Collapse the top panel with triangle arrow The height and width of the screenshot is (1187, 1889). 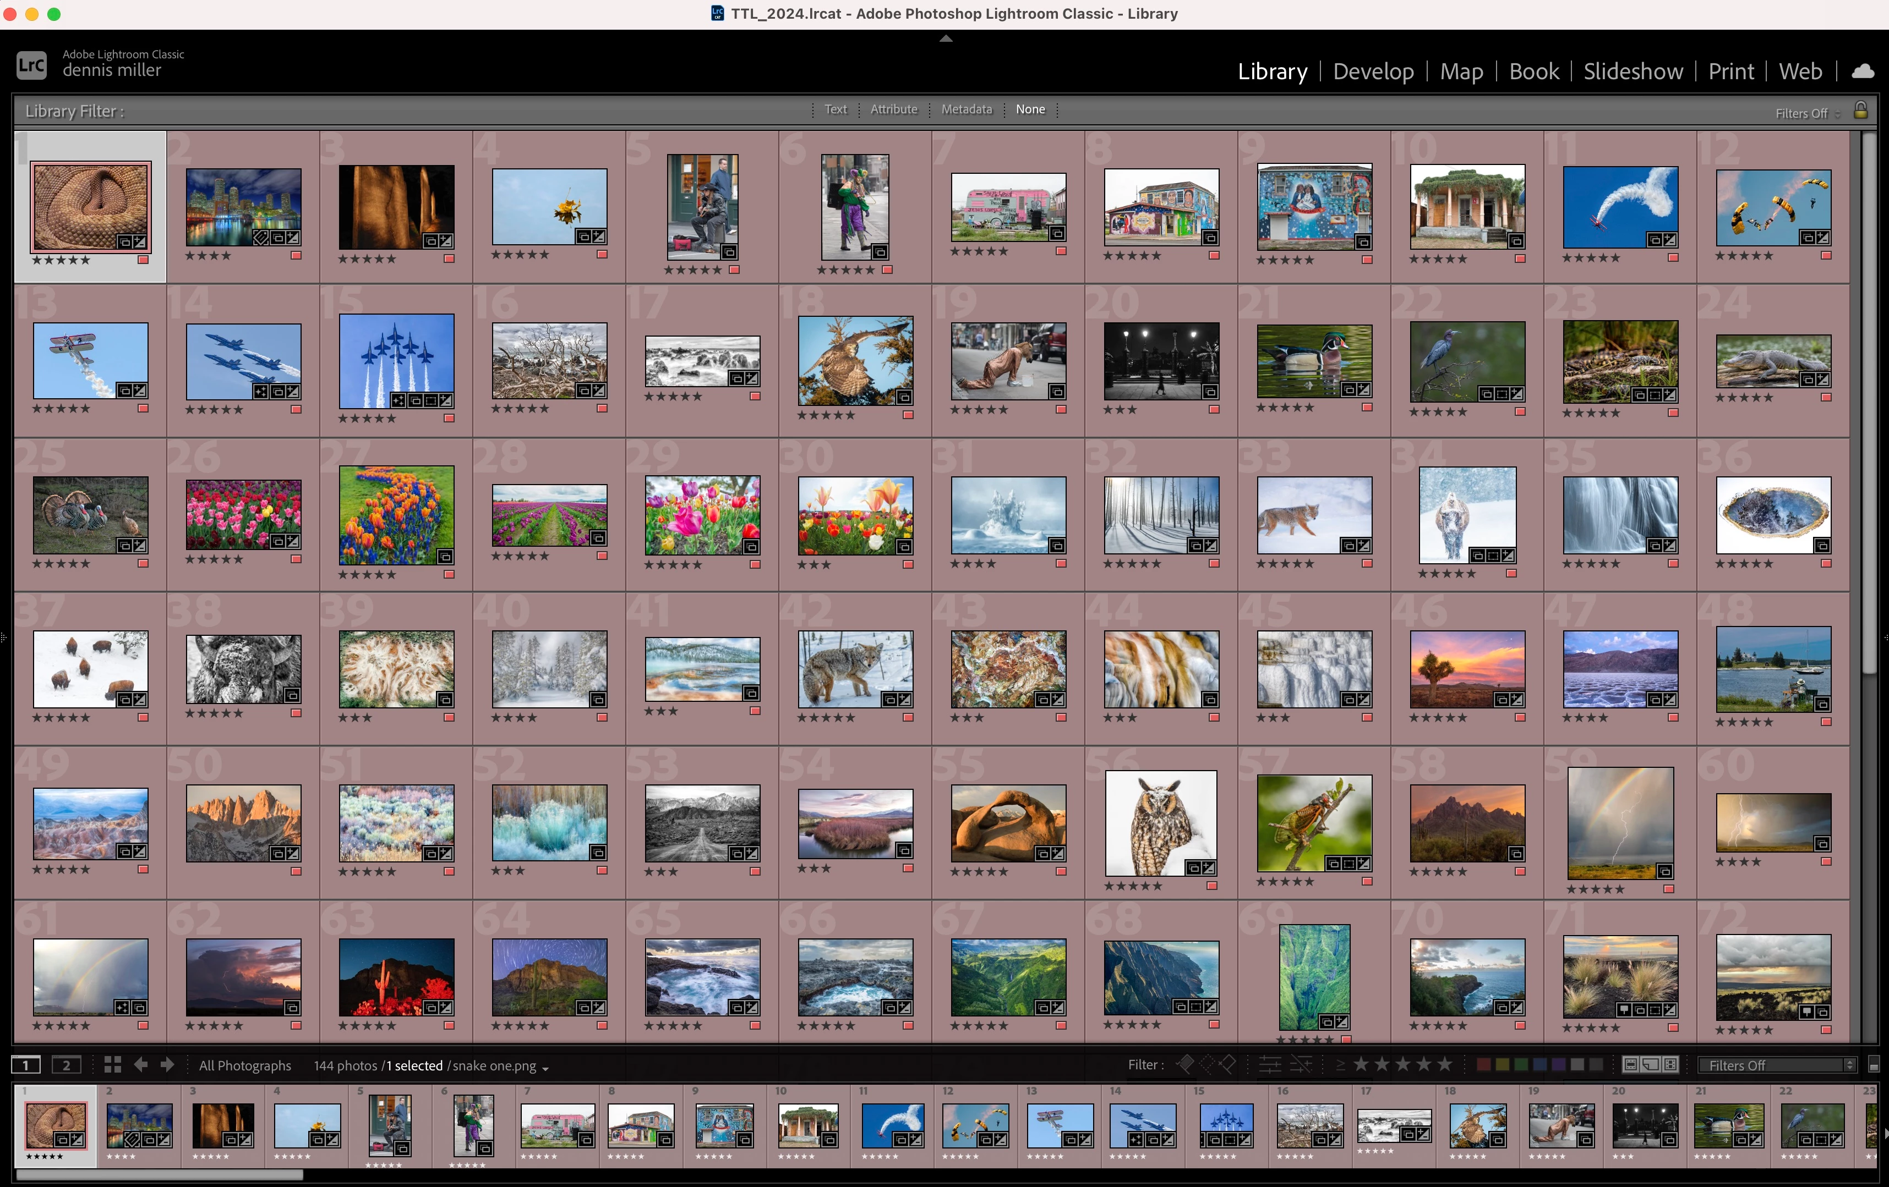click(x=946, y=37)
